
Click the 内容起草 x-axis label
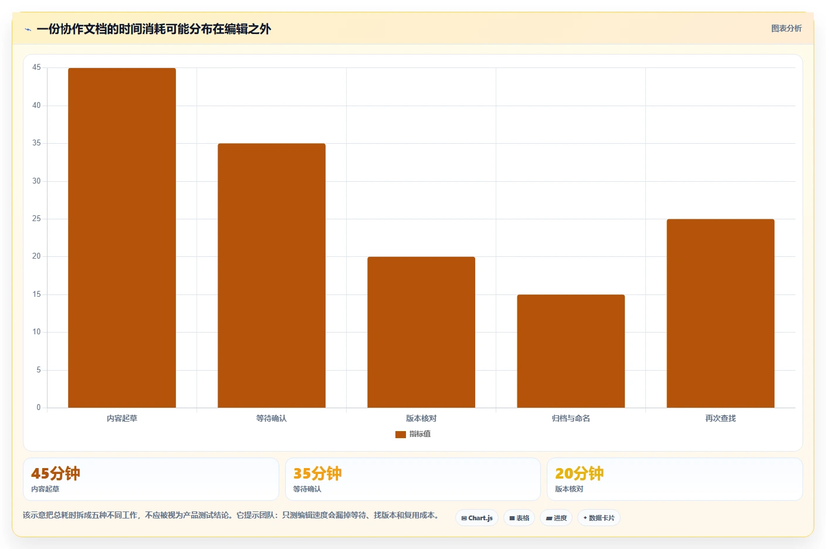[122, 418]
